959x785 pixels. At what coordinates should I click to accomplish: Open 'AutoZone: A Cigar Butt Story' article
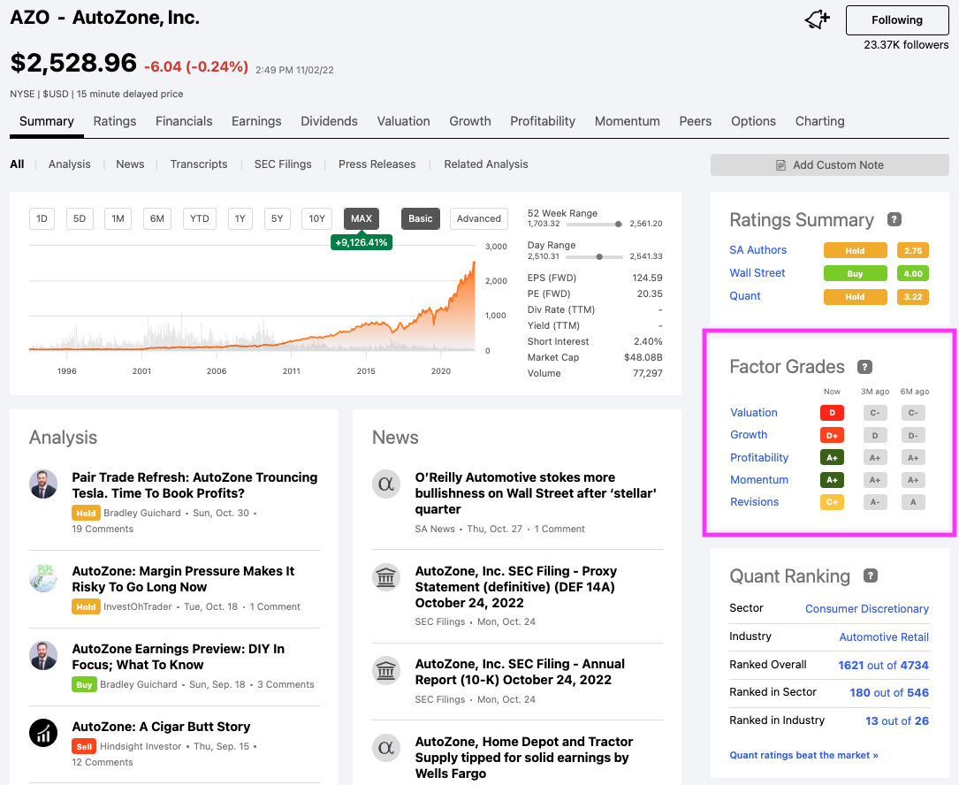point(162,727)
